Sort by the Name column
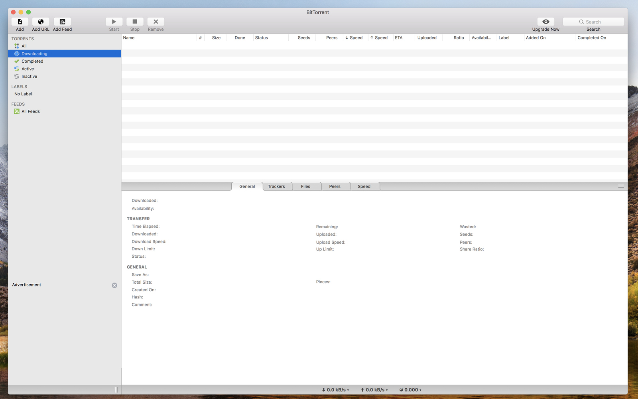This screenshot has height=399, width=638. (x=159, y=38)
